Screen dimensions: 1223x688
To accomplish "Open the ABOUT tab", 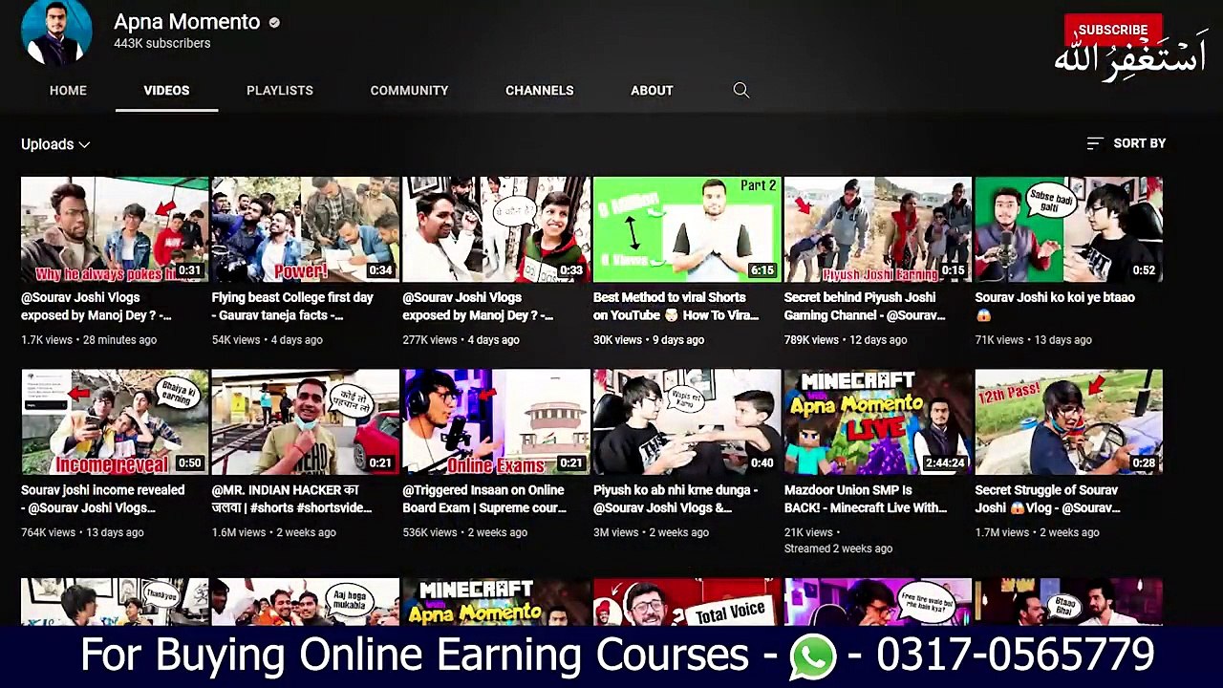I will [652, 90].
